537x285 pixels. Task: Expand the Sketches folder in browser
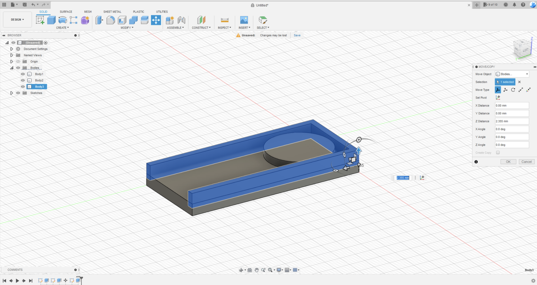[x=12, y=93]
